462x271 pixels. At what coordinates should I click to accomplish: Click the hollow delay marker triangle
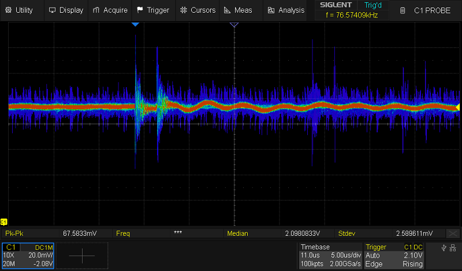click(x=234, y=25)
